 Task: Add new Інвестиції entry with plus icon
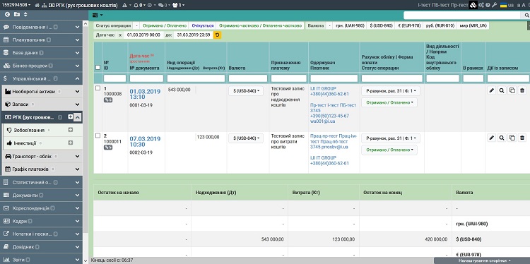click(x=70, y=143)
